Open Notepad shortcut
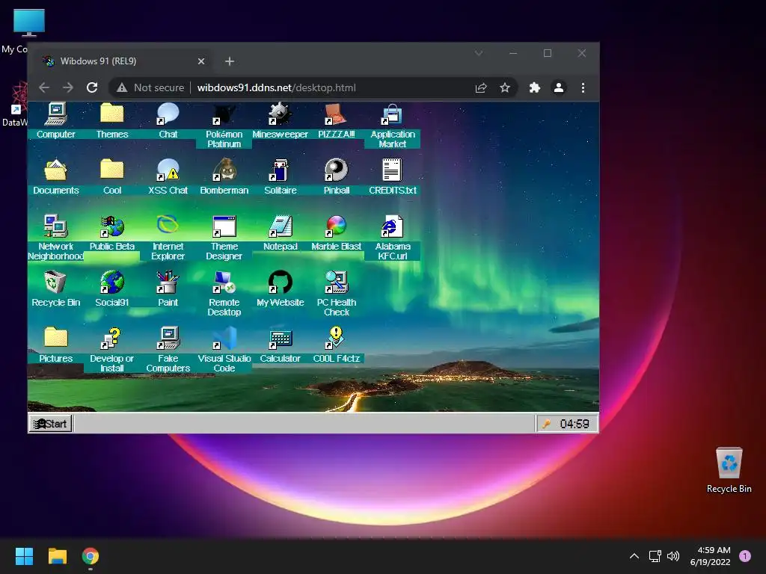 point(281,233)
